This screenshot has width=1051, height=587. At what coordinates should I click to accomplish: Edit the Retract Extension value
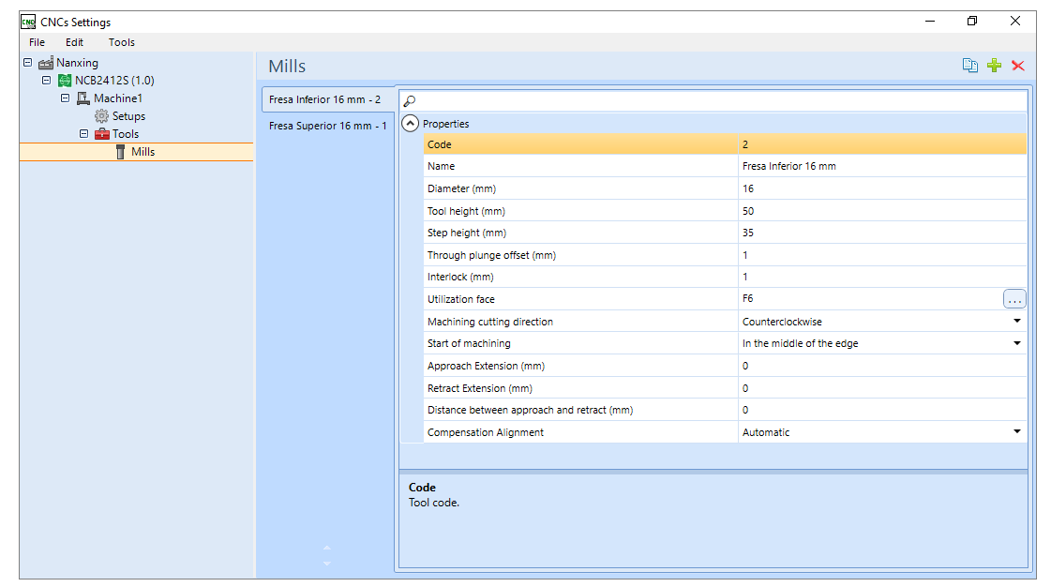pos(882,388)
